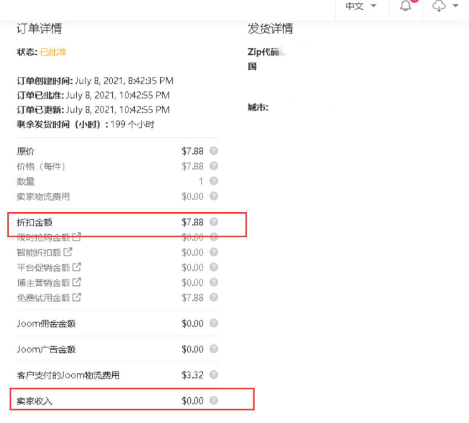Open the 中文 language dropdown
The width and height of the screenshot is (469, 423).
pos(361,6)
